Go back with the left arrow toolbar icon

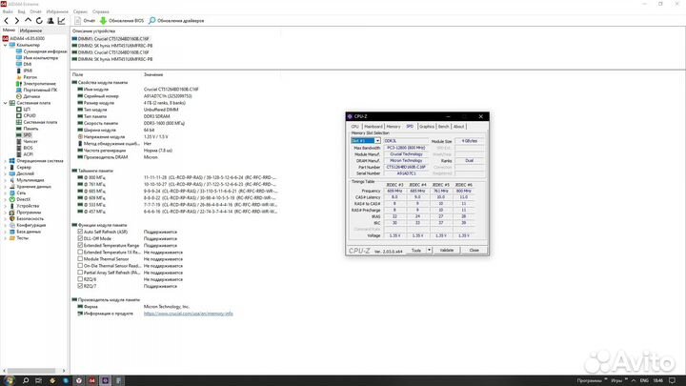[x=6, y=21]
